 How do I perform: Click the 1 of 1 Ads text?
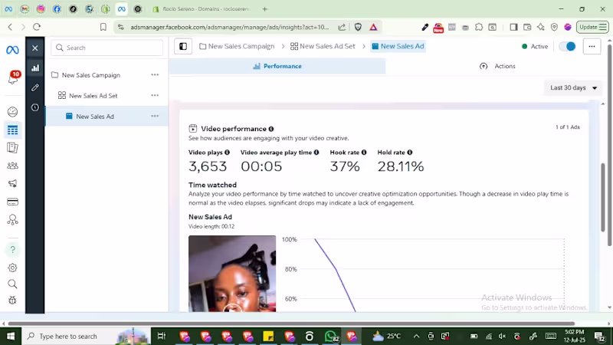click(x=568, y=127)
